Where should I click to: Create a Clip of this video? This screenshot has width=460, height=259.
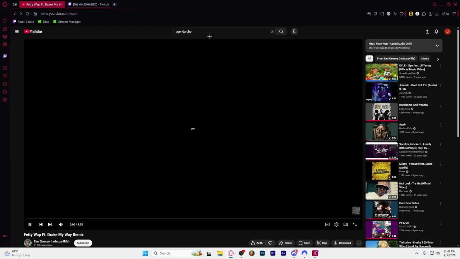(322, 243)
